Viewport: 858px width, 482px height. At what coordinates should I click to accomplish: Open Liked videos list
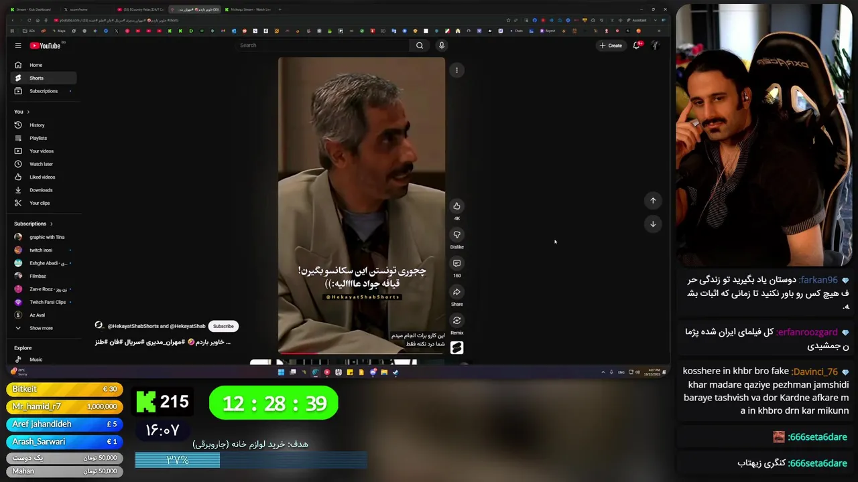(44, 177)
